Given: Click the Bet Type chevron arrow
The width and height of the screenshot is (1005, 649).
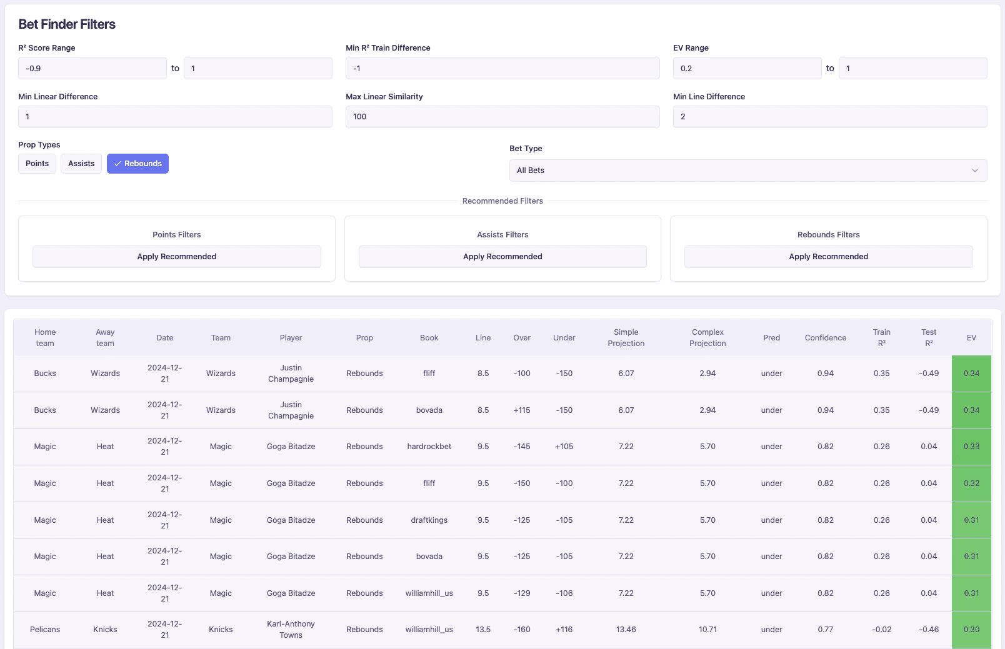Looking at the screenshot, I should pyautogui.click(x=974, y=171).
